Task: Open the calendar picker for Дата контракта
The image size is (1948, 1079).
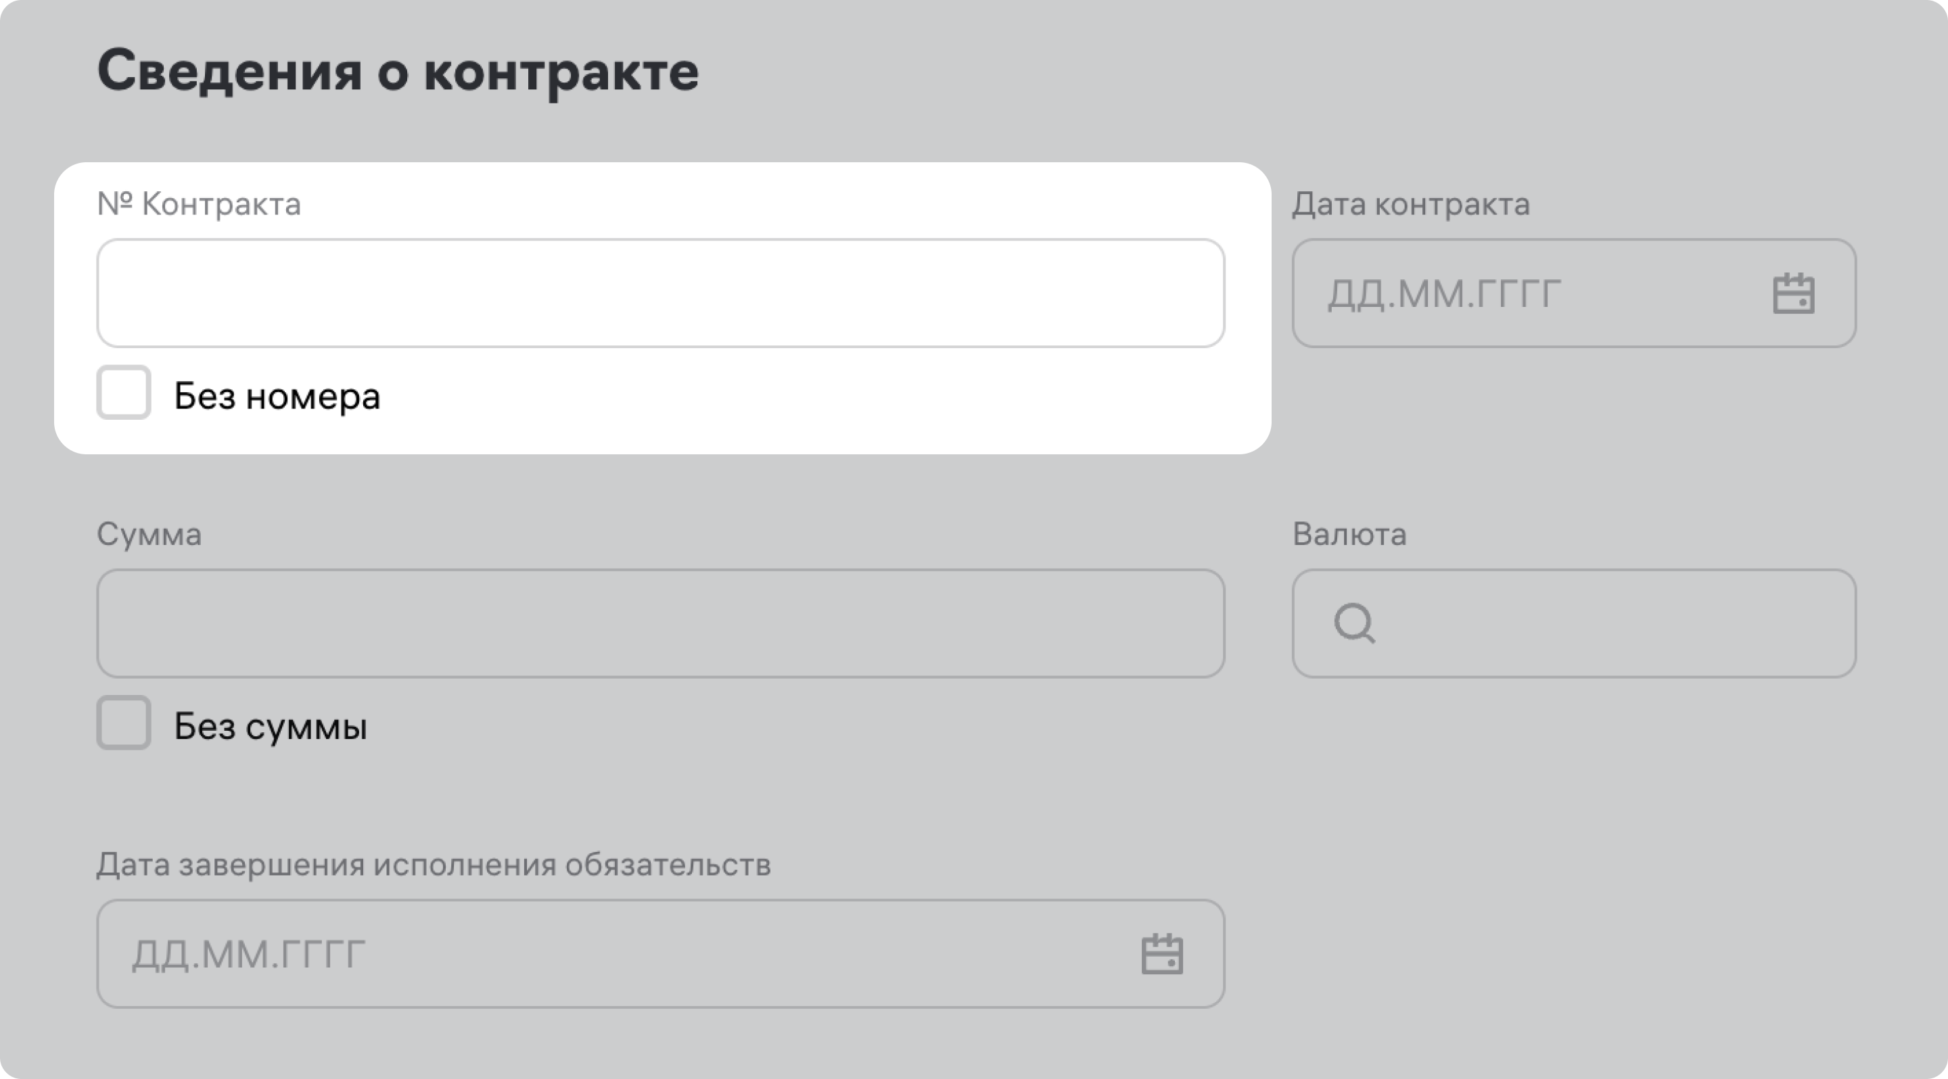Action: click(x=1793, y=293)
